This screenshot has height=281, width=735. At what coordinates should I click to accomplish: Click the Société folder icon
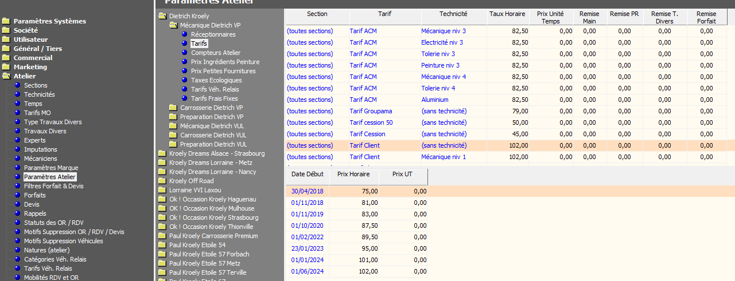click(6, 30)
